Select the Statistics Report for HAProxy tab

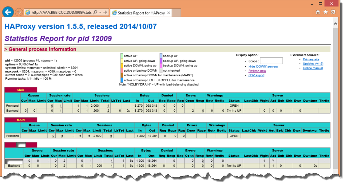[141, 13]
